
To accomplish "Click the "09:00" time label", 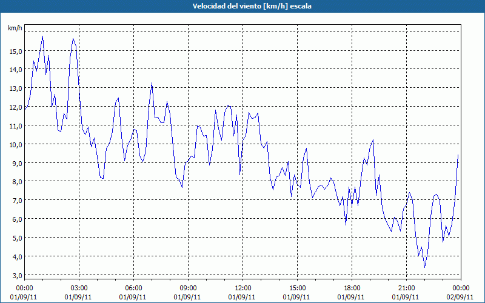I will (x=188, y=288).
